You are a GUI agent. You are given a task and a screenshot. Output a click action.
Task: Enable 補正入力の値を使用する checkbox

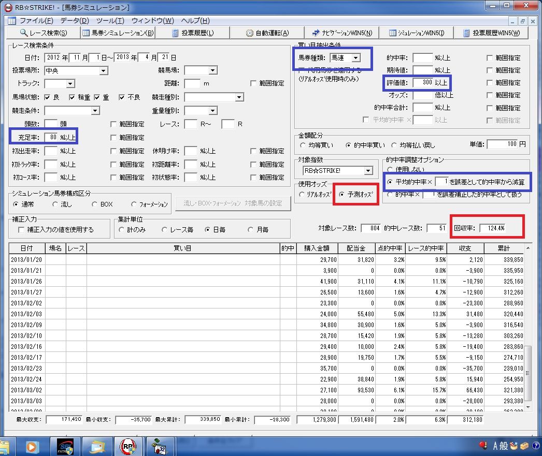21,230
